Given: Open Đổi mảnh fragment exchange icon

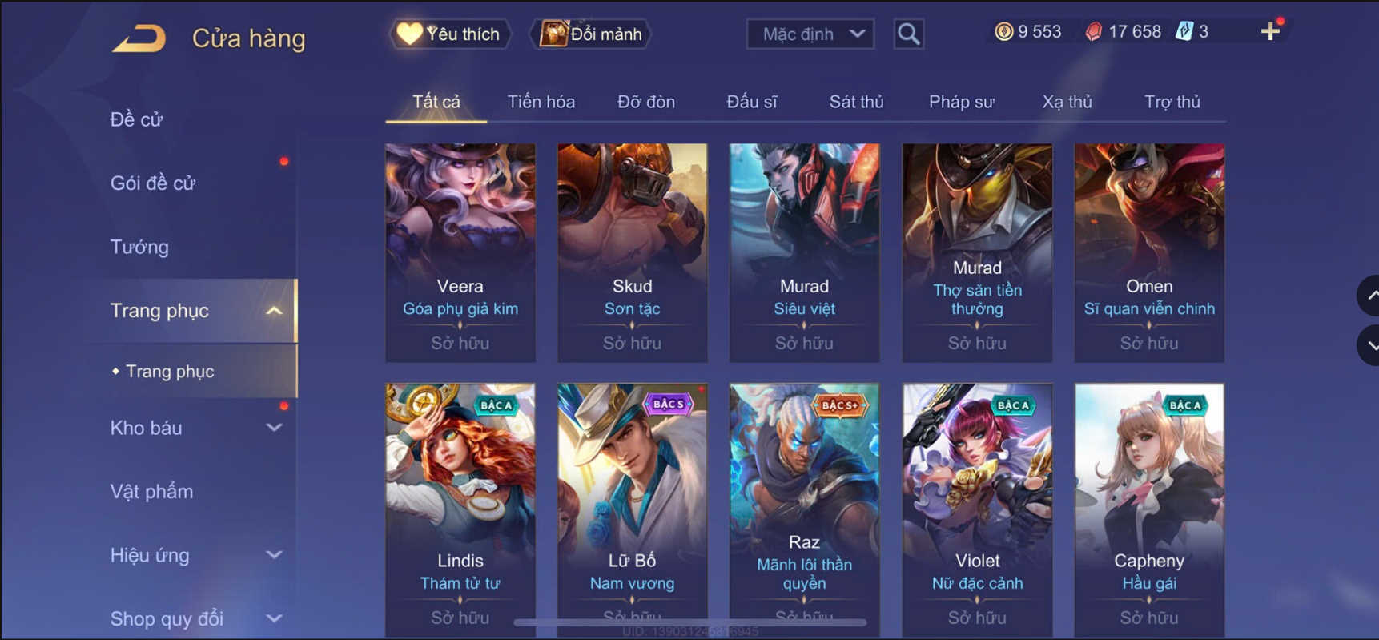Looking at the screenshot, I should tap(553, 34).
